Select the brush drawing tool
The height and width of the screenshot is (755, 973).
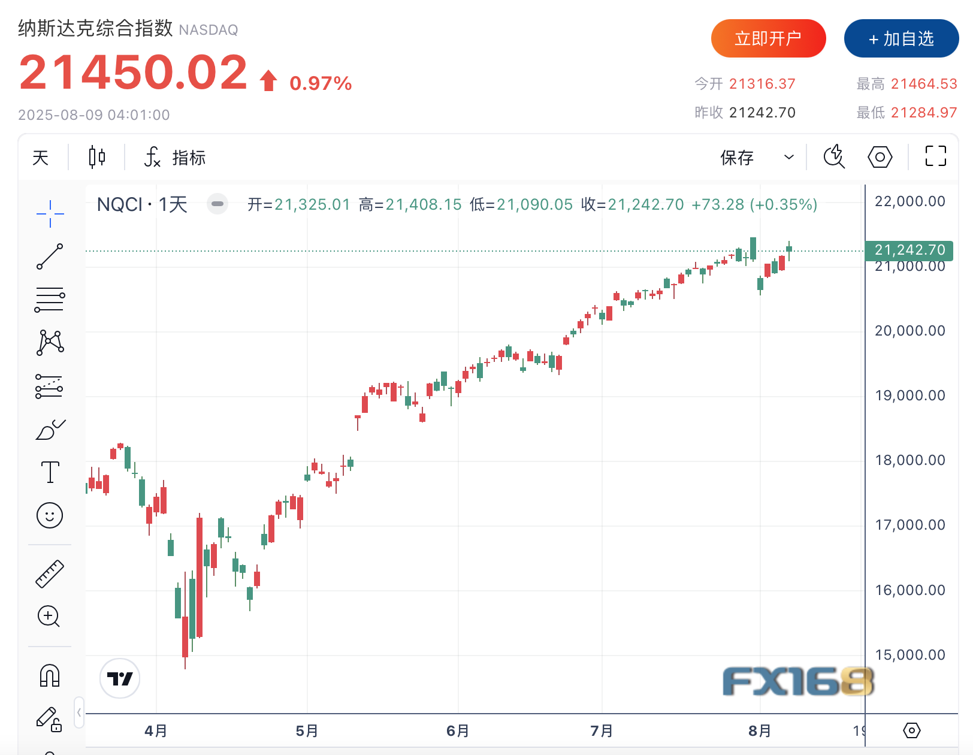coord(50,430)
